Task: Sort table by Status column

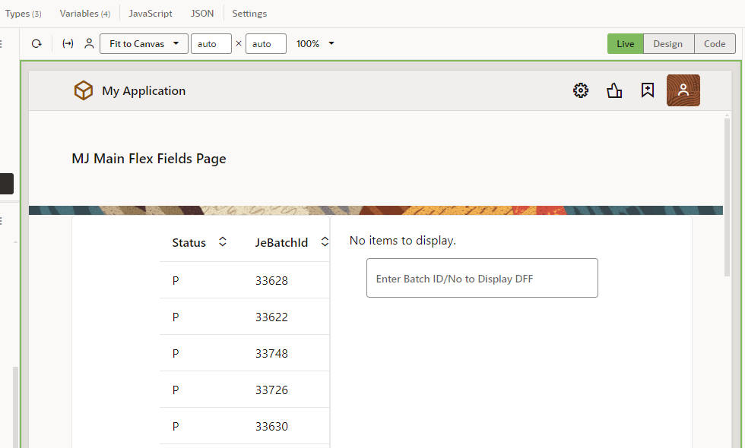Action: [x=222, y=242]
